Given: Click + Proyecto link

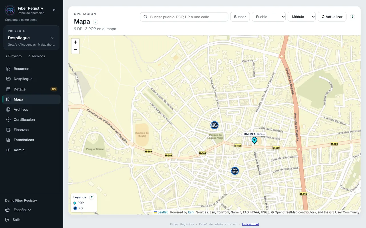Looking at the screenshot, I should tap(13, 56).
